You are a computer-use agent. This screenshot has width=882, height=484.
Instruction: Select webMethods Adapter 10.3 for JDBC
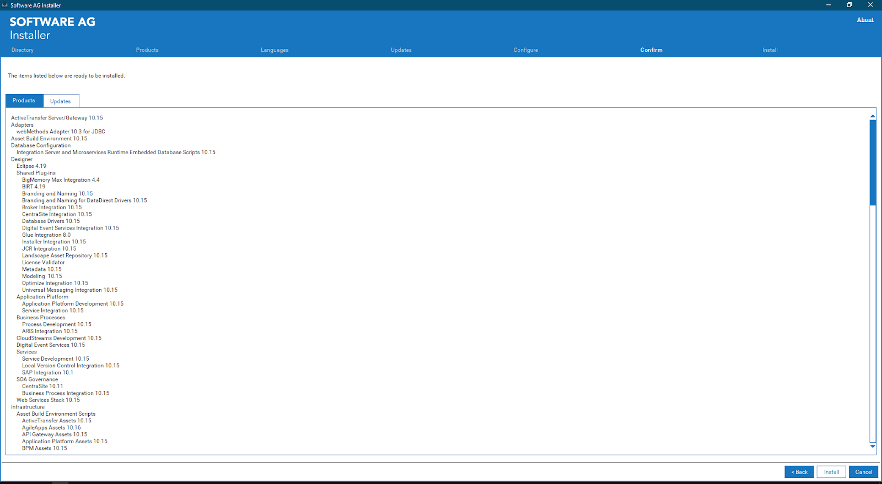tap(61, 132)
